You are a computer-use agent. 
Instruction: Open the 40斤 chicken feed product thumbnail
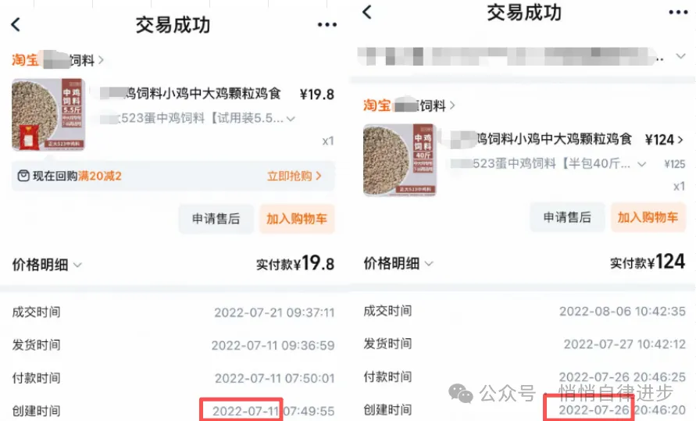pyautogui.click(x=399, y=159)
